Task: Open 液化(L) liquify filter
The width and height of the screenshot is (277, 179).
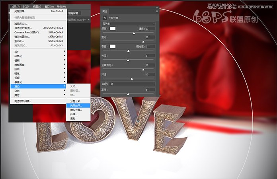Action: 39,41
